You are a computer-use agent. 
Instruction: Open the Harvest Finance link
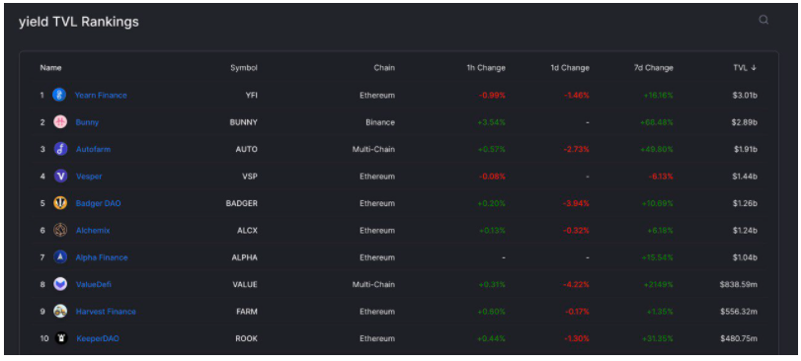[106, 311]
